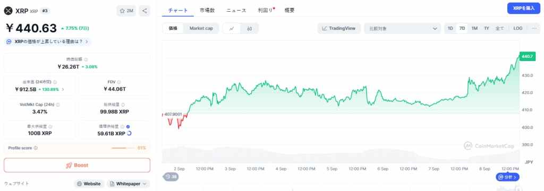The image size is (544, 191).
Task: Click the XRP coin logo icon
Action: coord(8,11)
